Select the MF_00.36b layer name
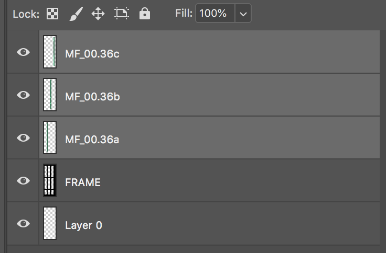 click(x=92, y=97)
